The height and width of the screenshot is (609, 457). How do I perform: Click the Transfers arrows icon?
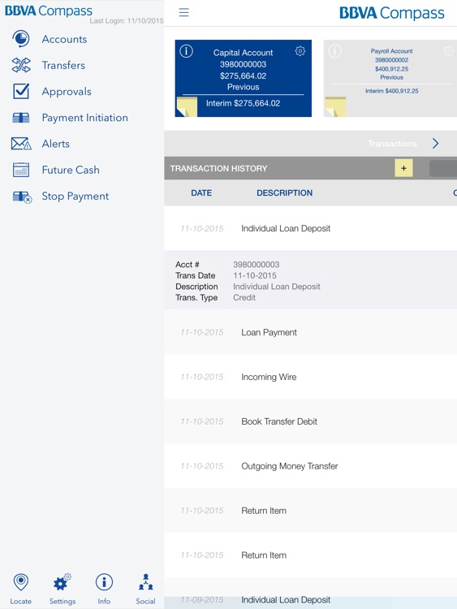[21, 65]
